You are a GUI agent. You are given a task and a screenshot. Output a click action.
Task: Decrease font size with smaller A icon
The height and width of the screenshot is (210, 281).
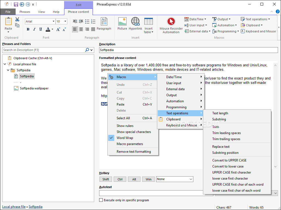pos(64,29)
